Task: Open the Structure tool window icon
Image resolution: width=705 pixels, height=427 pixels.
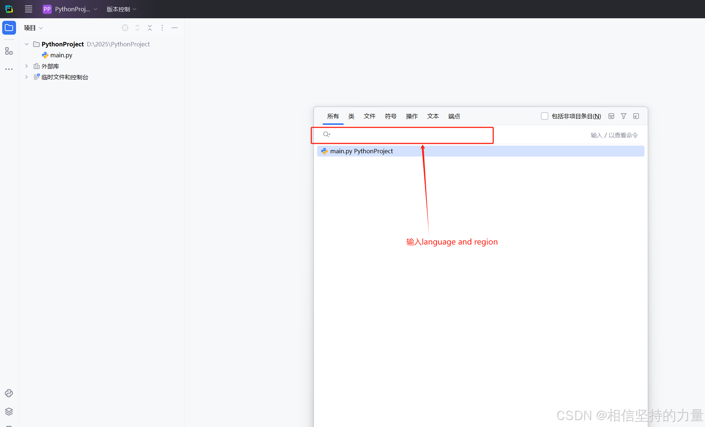Action: click(x=9, y=51)
